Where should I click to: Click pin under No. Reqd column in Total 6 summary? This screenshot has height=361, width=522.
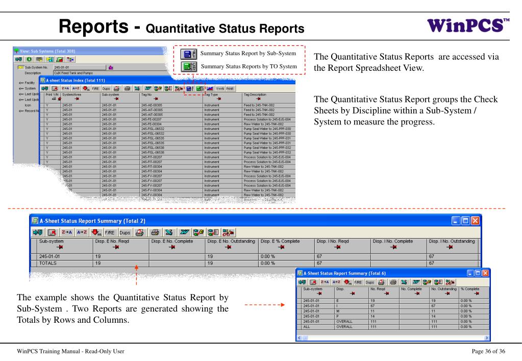pyautogui.click(x=386, y=294)
